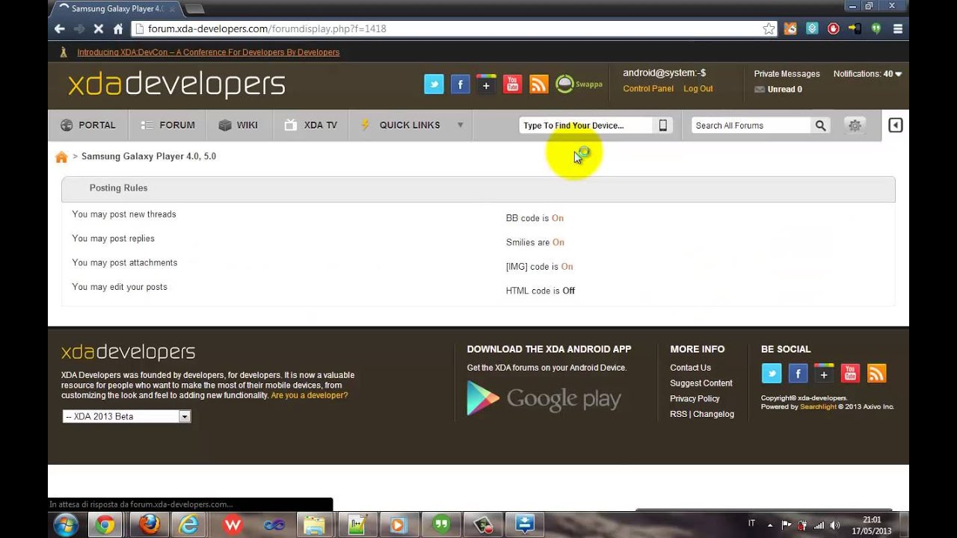957x538 pixels.
Task: Open the Forum menu
Action: click(x=167, y=126)
